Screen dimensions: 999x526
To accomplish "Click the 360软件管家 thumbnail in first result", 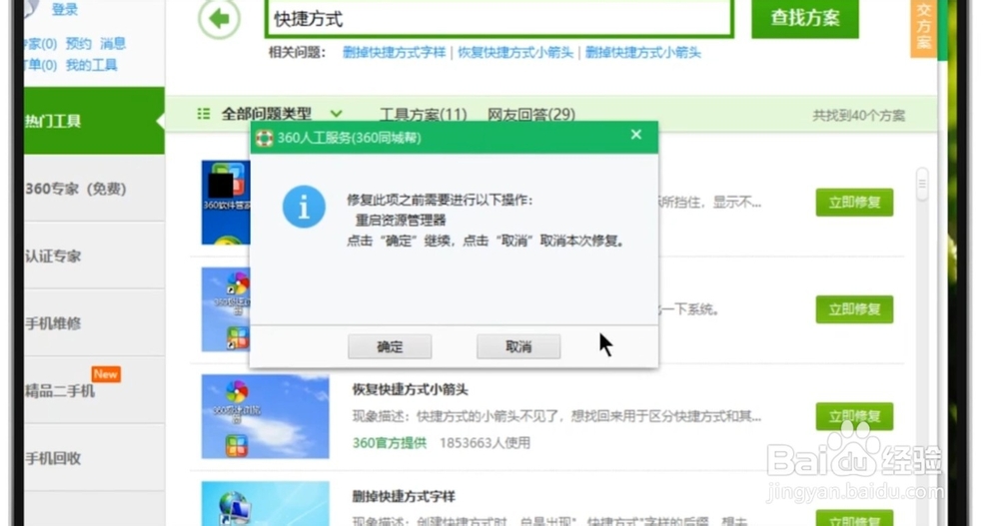I will pyautogui.click(x=226, y=203).
